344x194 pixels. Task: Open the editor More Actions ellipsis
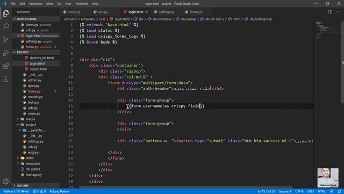(x=338, y=12)
